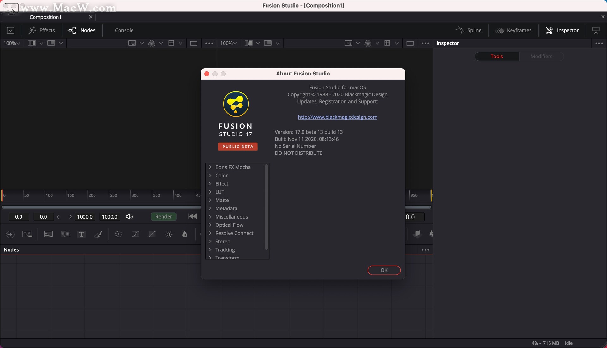Image resolution: width=607 pixels, height=348 pixels.
Task: Click the OK button to close dialog
Action: pos(383,270)
